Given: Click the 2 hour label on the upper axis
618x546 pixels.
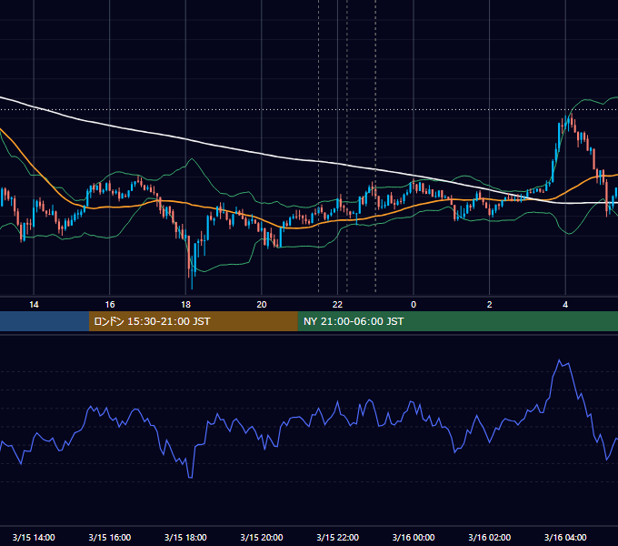Looking at the screenshot, I should [x=490, y=305].
